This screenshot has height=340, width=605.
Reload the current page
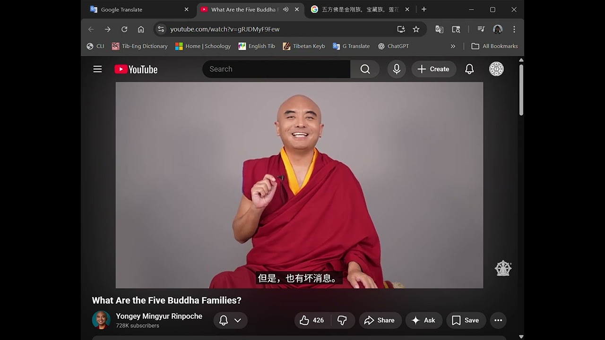pyautogui.click(x=124, y=29)
